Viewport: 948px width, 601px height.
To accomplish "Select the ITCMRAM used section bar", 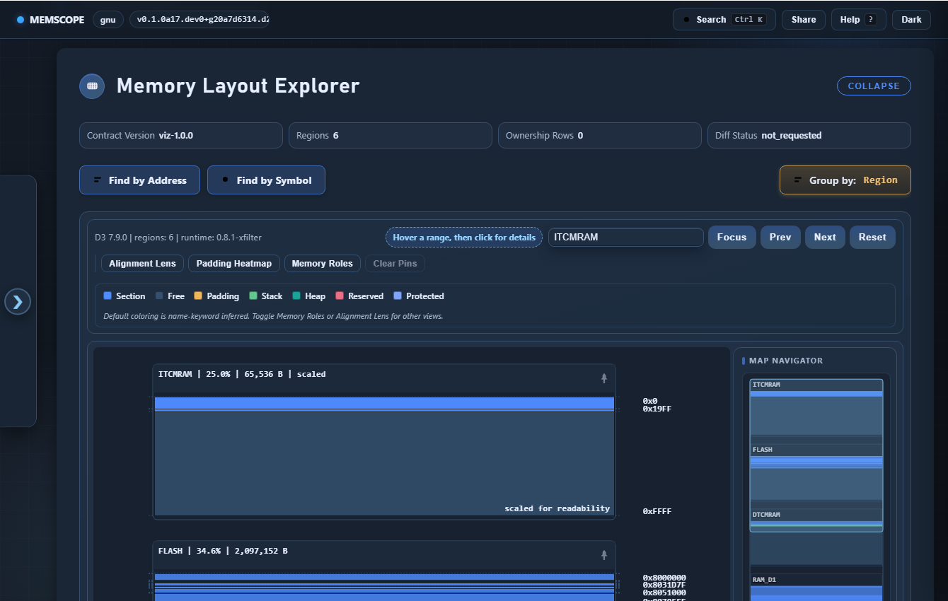I will click(384, 403).
